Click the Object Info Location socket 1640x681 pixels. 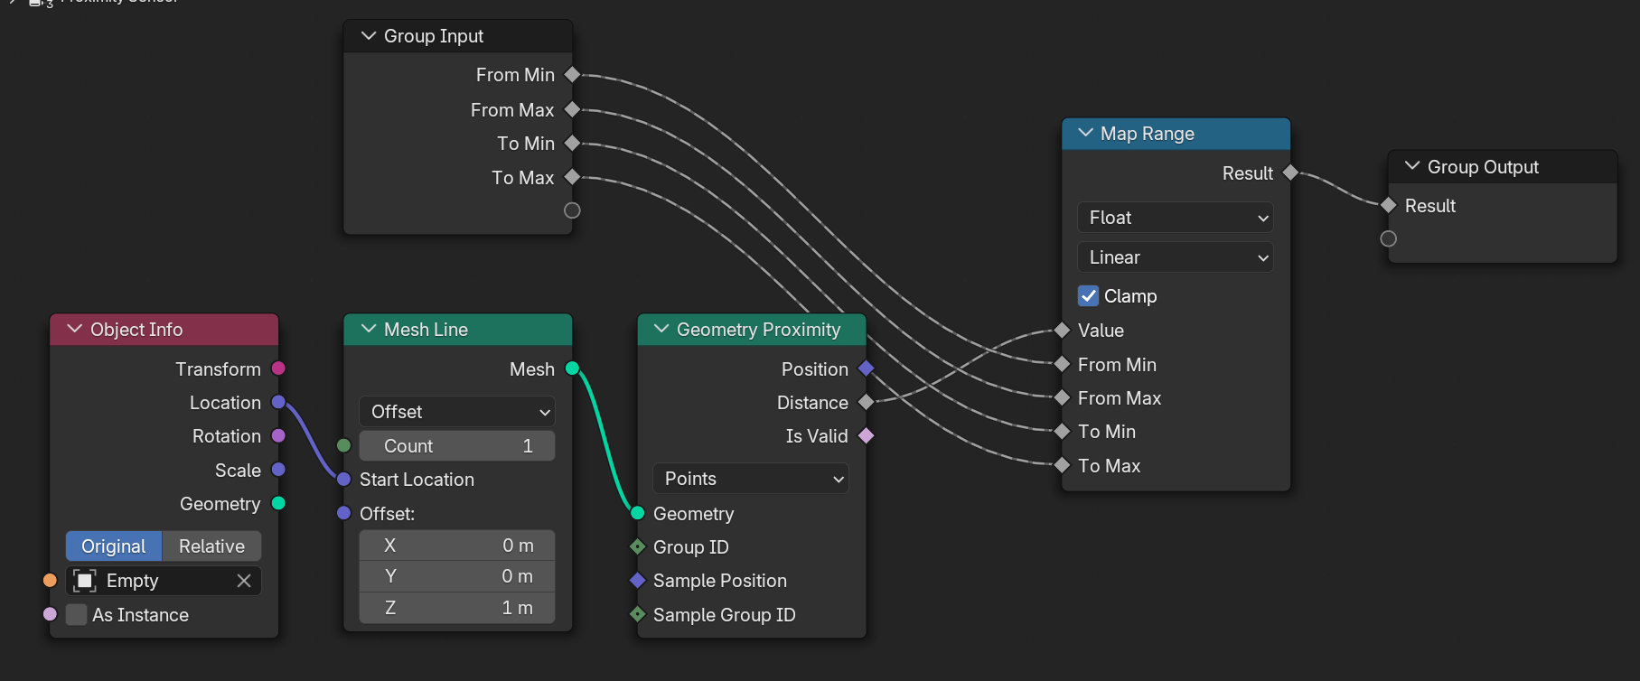coord(278,402)
